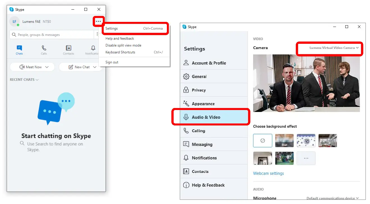The width and height of the screenshot is (370, 204).
Task: Expand the Lumens Virtual Video Camera dropdown
Action: (x=334, y=48)
